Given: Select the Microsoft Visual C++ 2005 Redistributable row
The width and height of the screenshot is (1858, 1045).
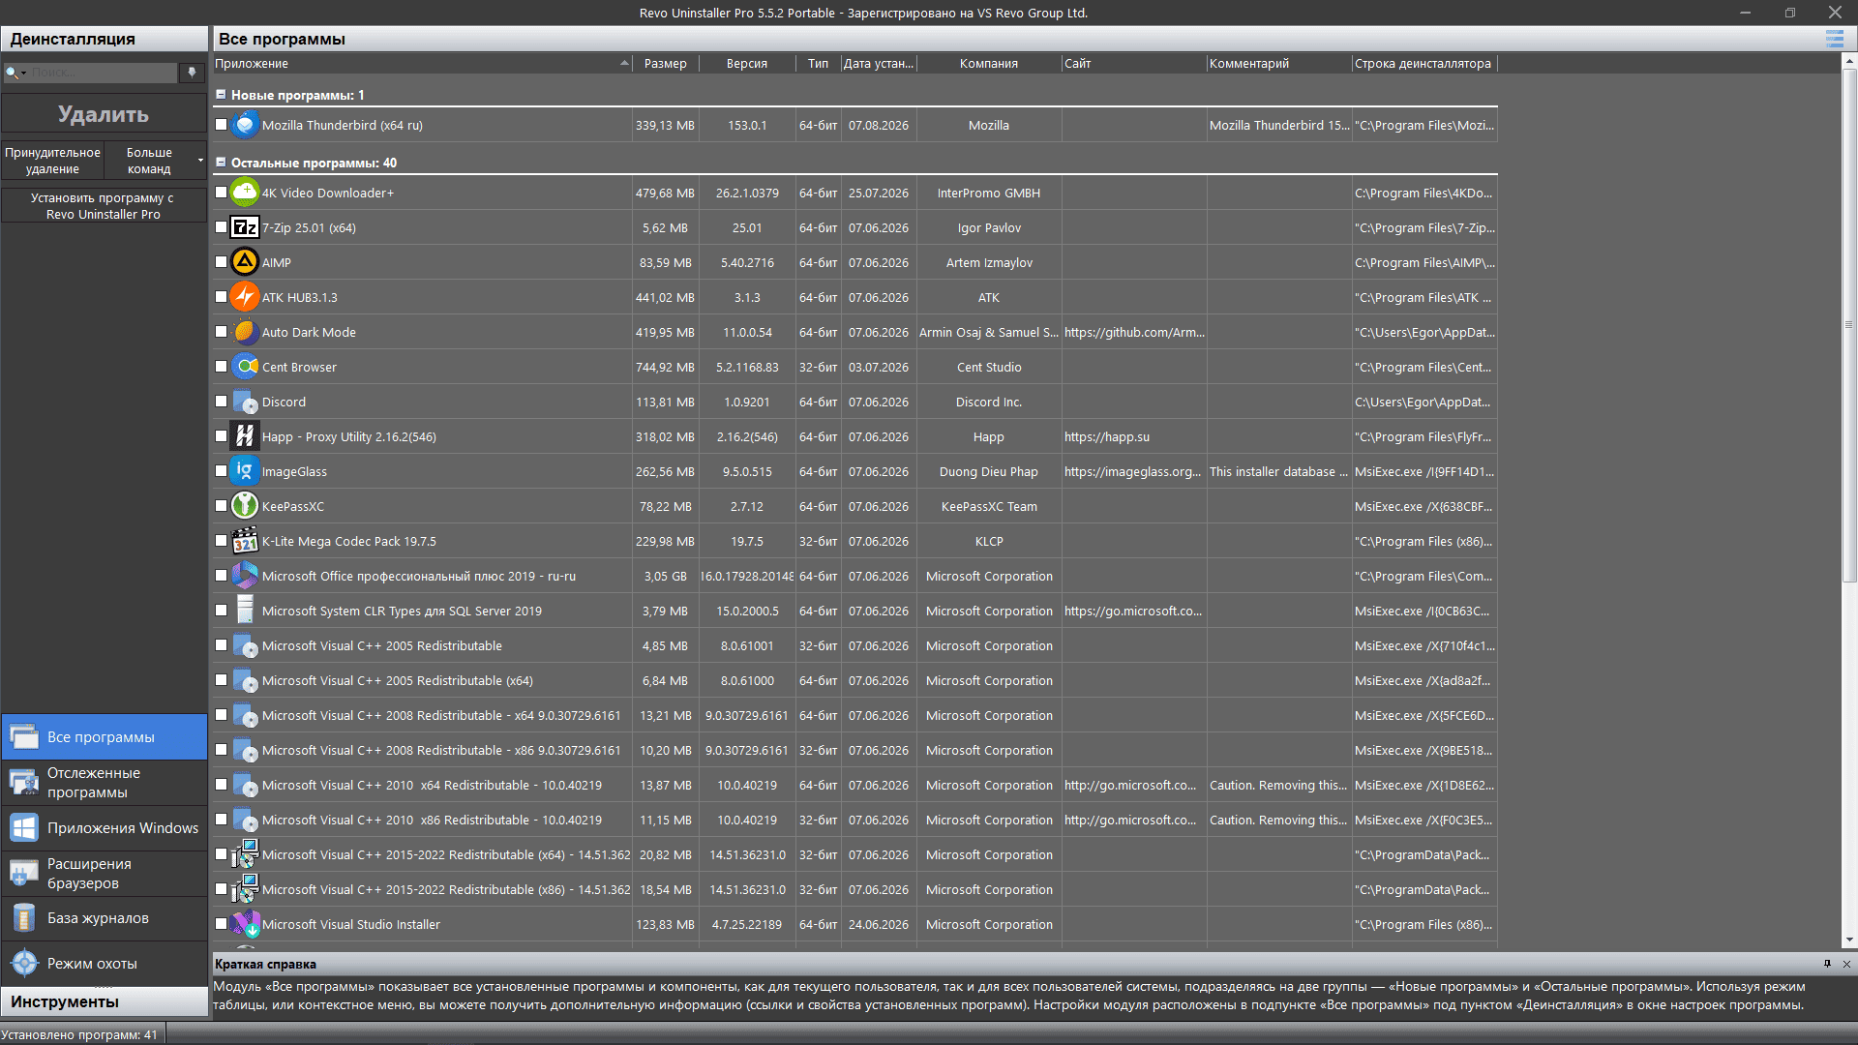Looking at the screenshot, I should [855, 645].
